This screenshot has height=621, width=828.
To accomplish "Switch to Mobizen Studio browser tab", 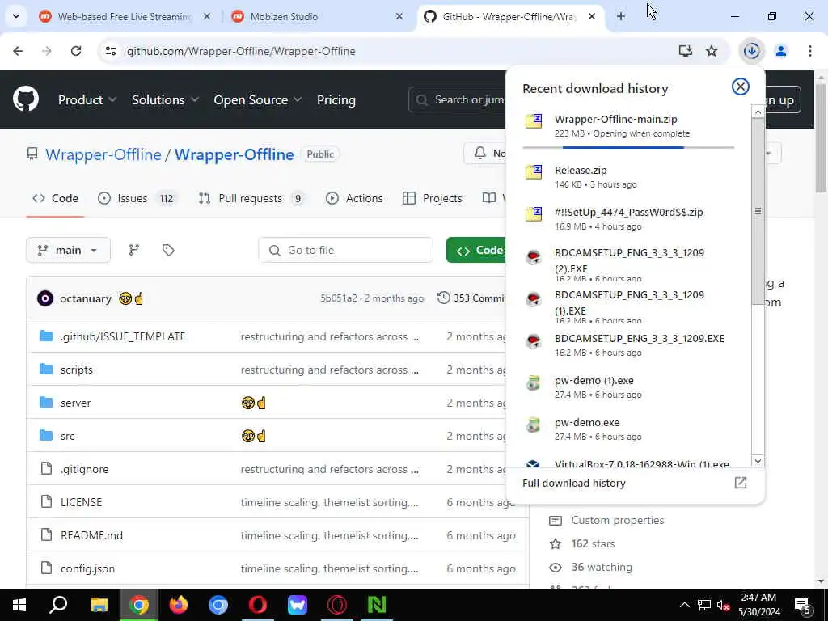I will pos(317,16).
